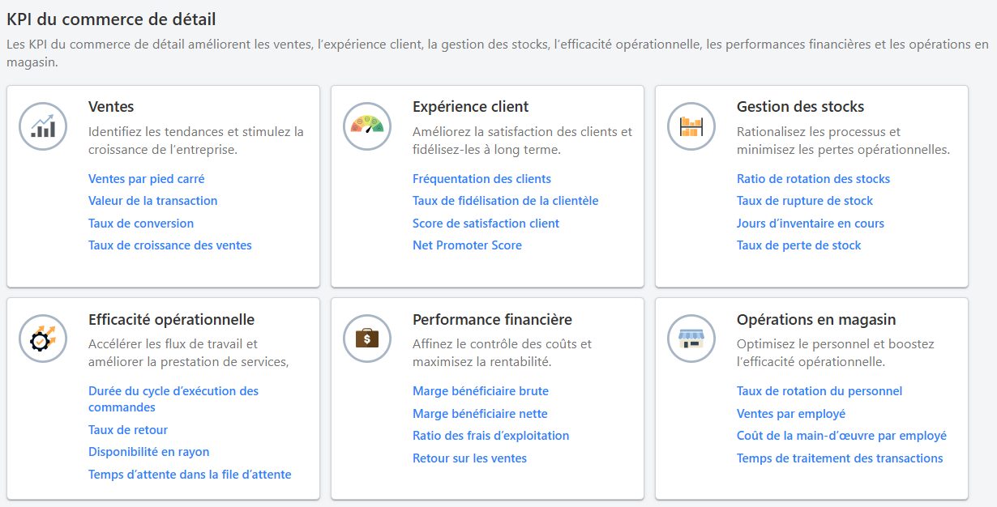The height and width of the screenshot is (507, 997).
Task: Open Ratio de rotation des stocks
Action: [x=813, y=179]
